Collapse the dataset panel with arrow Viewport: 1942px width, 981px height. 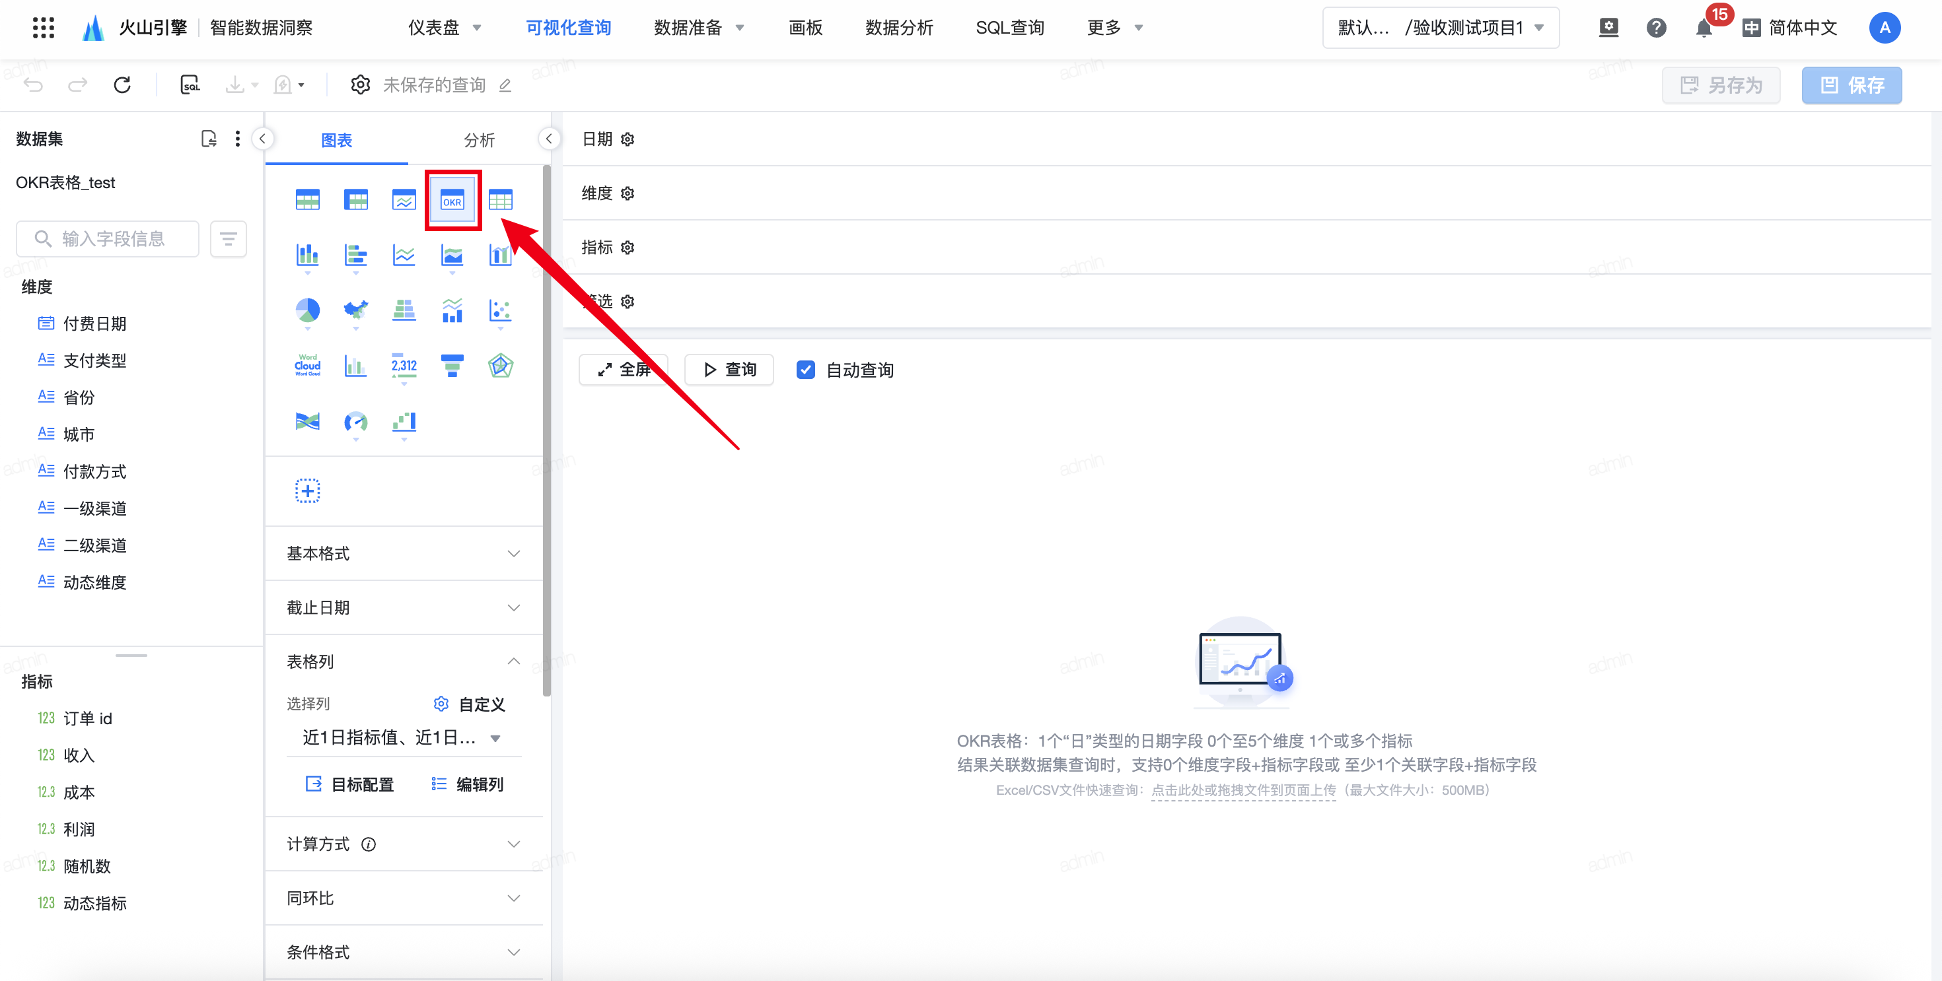(262, 139)
